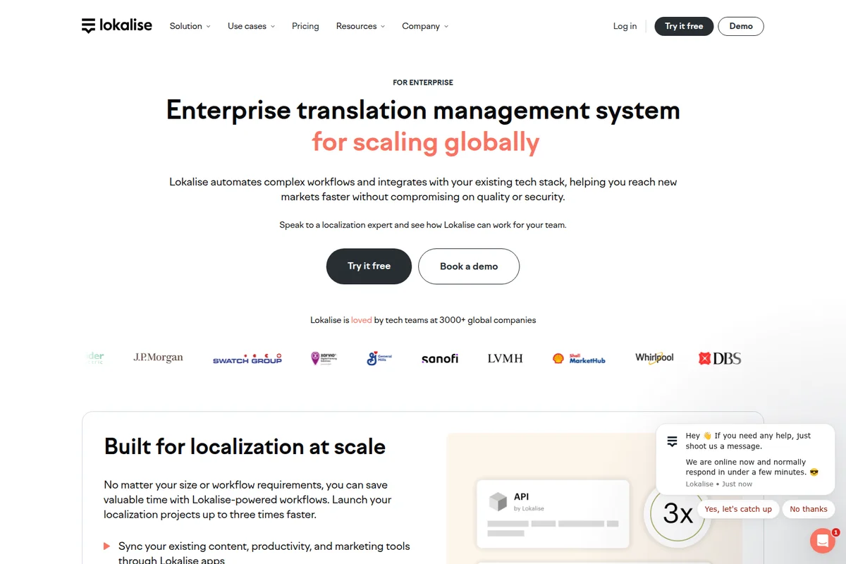Click the Shell MarketHub logo
846x564 pixels.
click(578, 357)
